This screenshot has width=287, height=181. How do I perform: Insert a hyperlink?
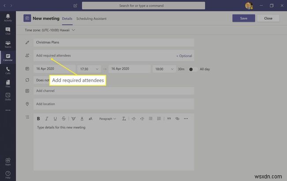pyautogui.click(x=177, y=118)
